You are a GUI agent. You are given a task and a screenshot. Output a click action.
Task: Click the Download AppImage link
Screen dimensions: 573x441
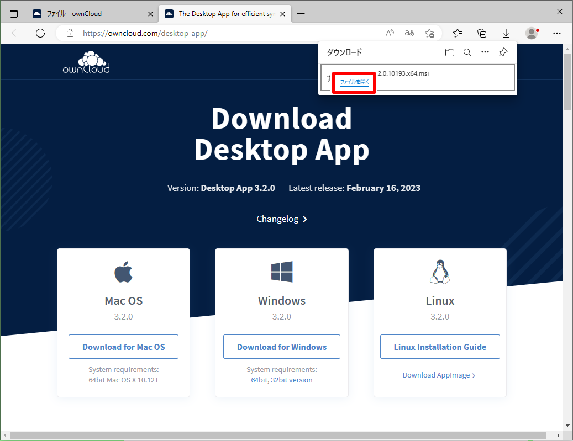(439, 375)
